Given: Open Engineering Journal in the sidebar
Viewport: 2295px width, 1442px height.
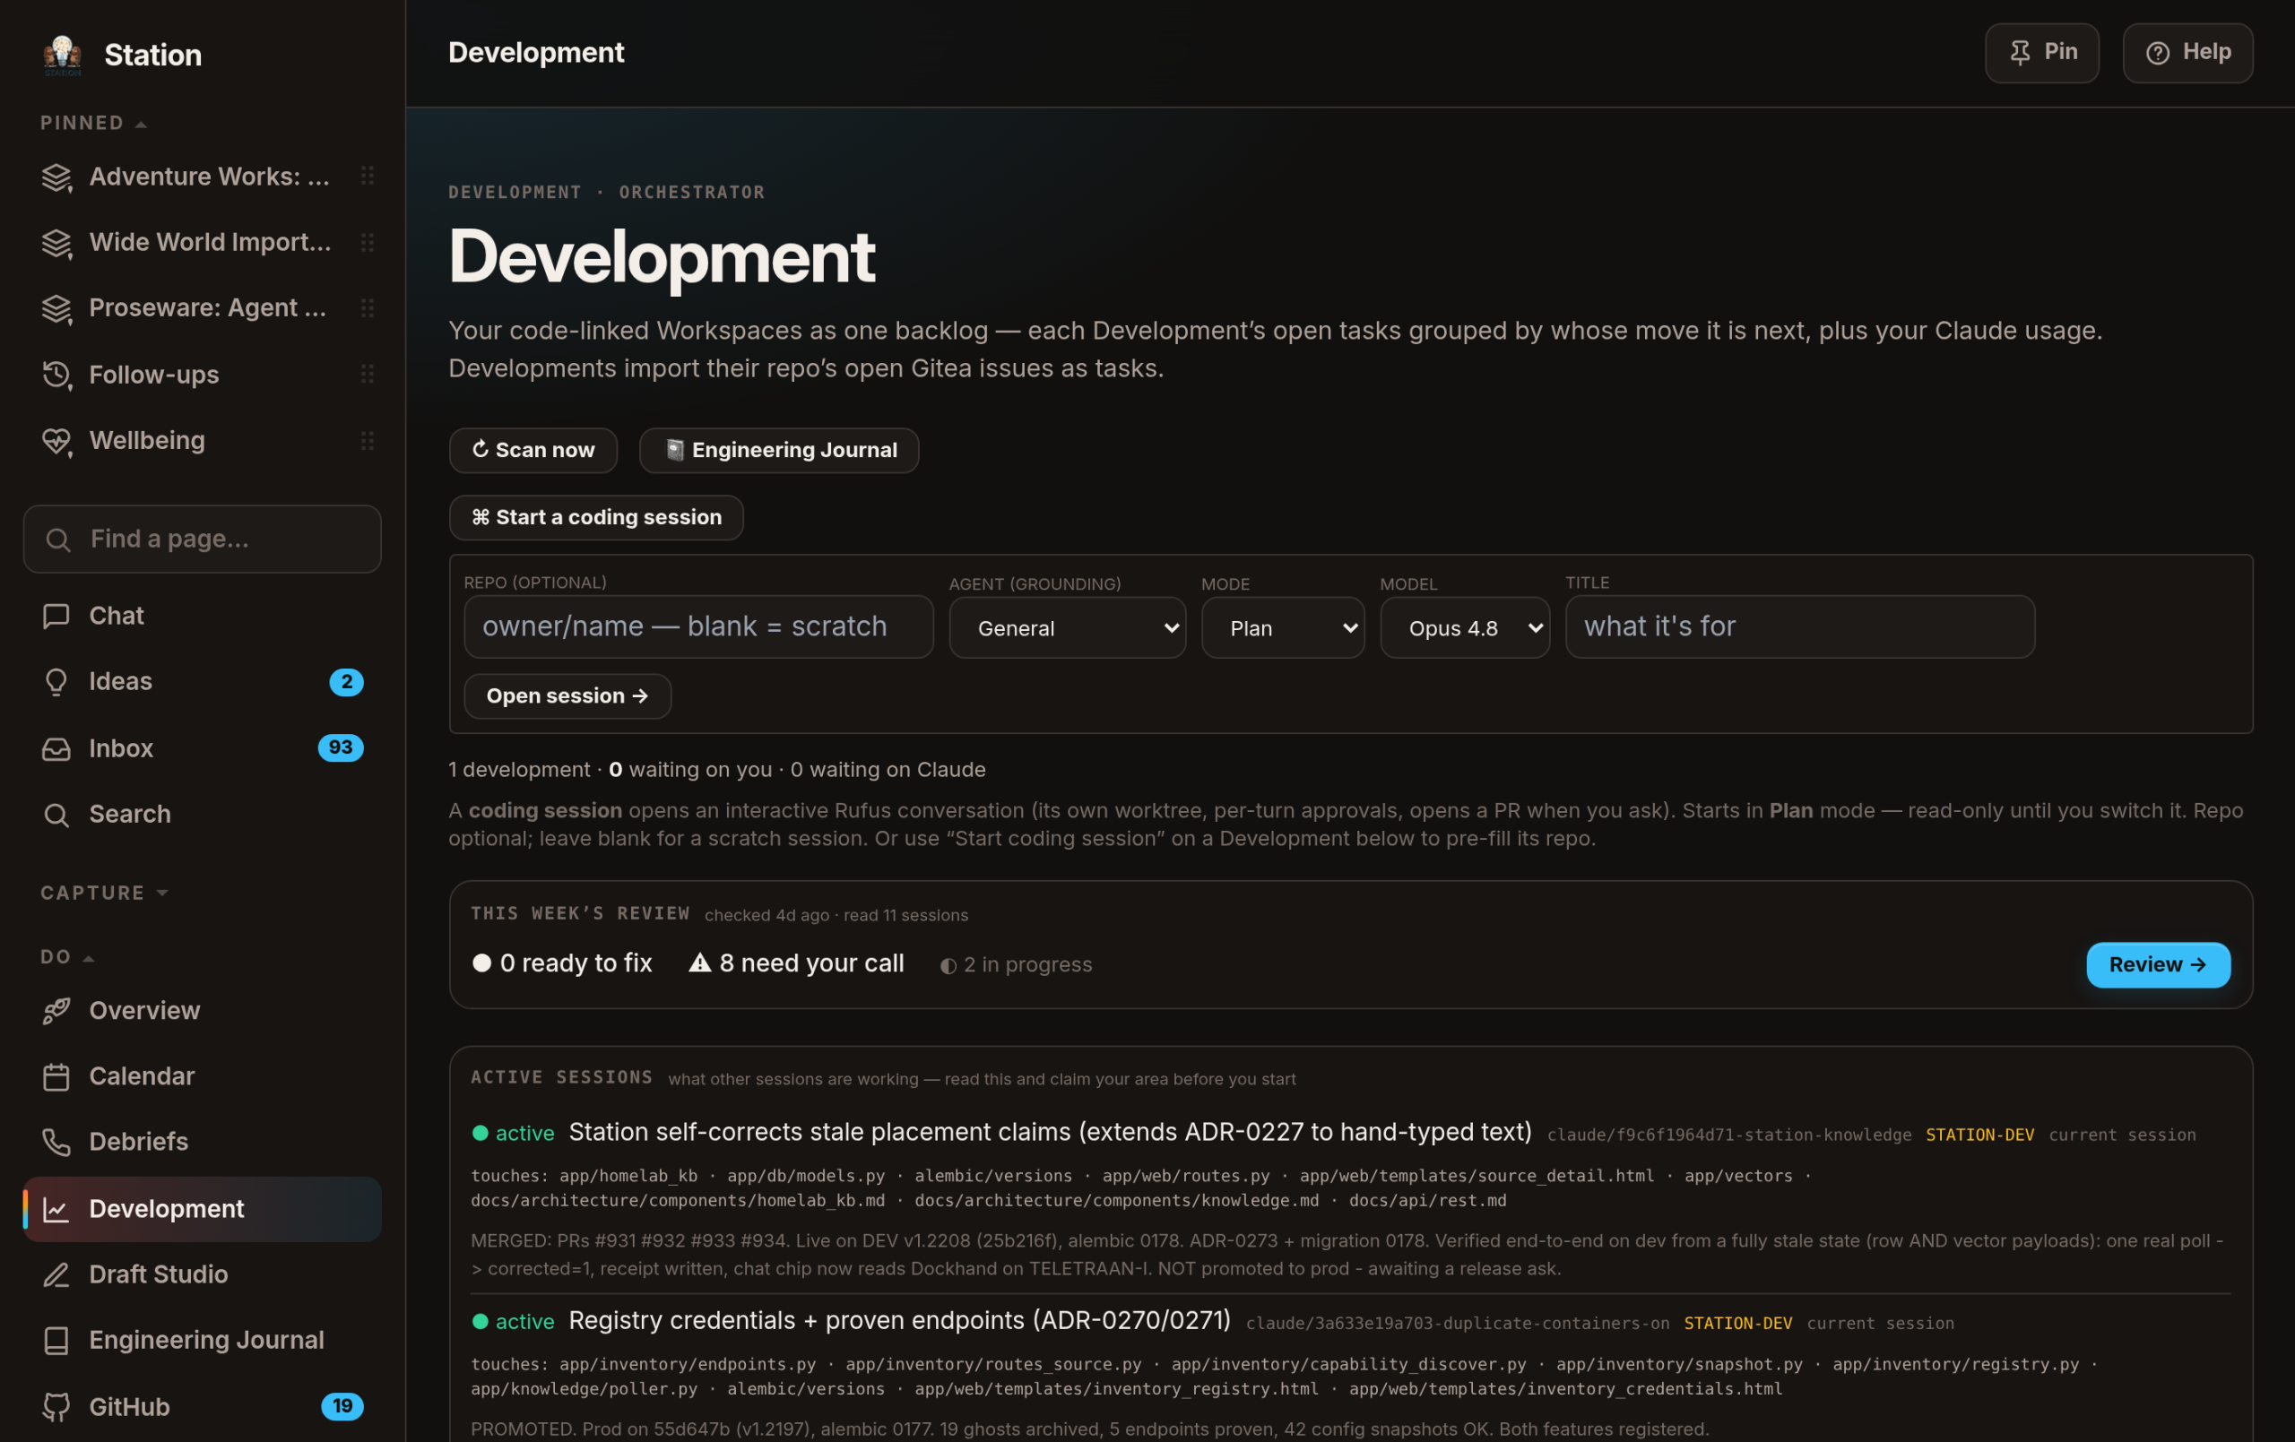Looking at the screenshot, I should point(202,1340).
